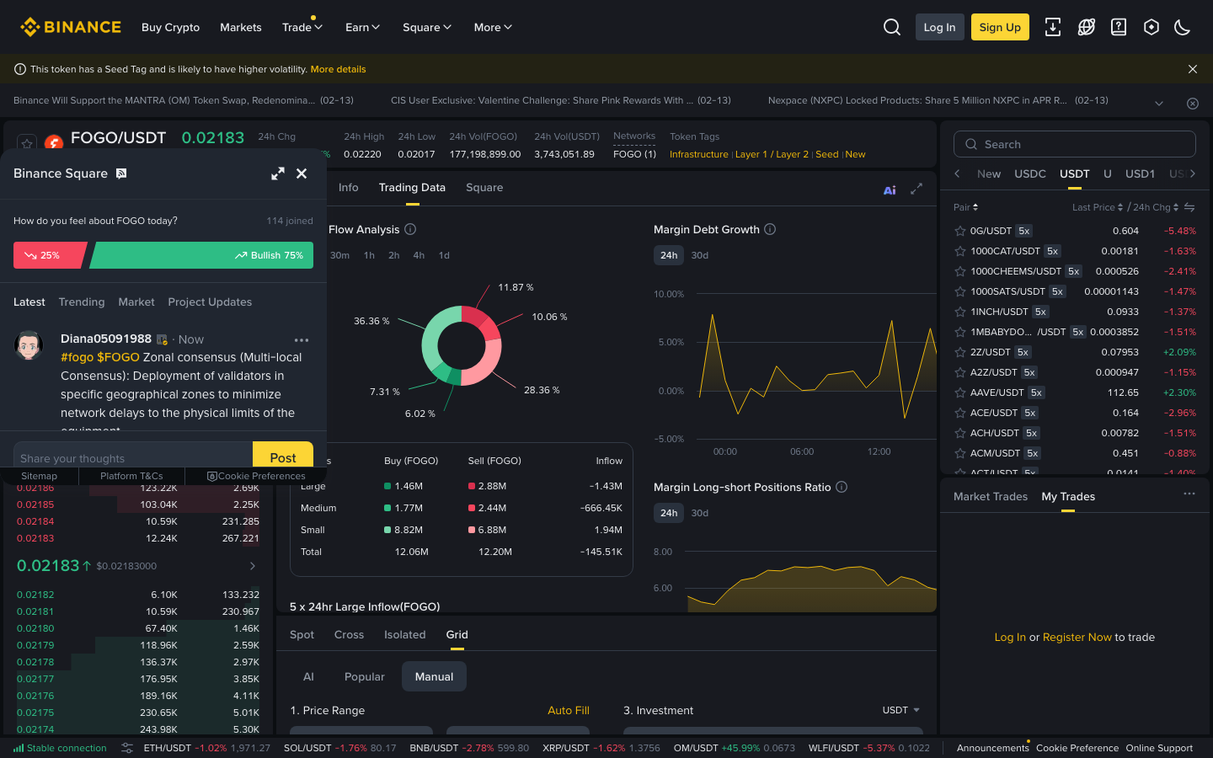Click the Bullish 75% sentiment bar
The width and height of the screenshot is (1213, 758).
click(x=202, y=254)
